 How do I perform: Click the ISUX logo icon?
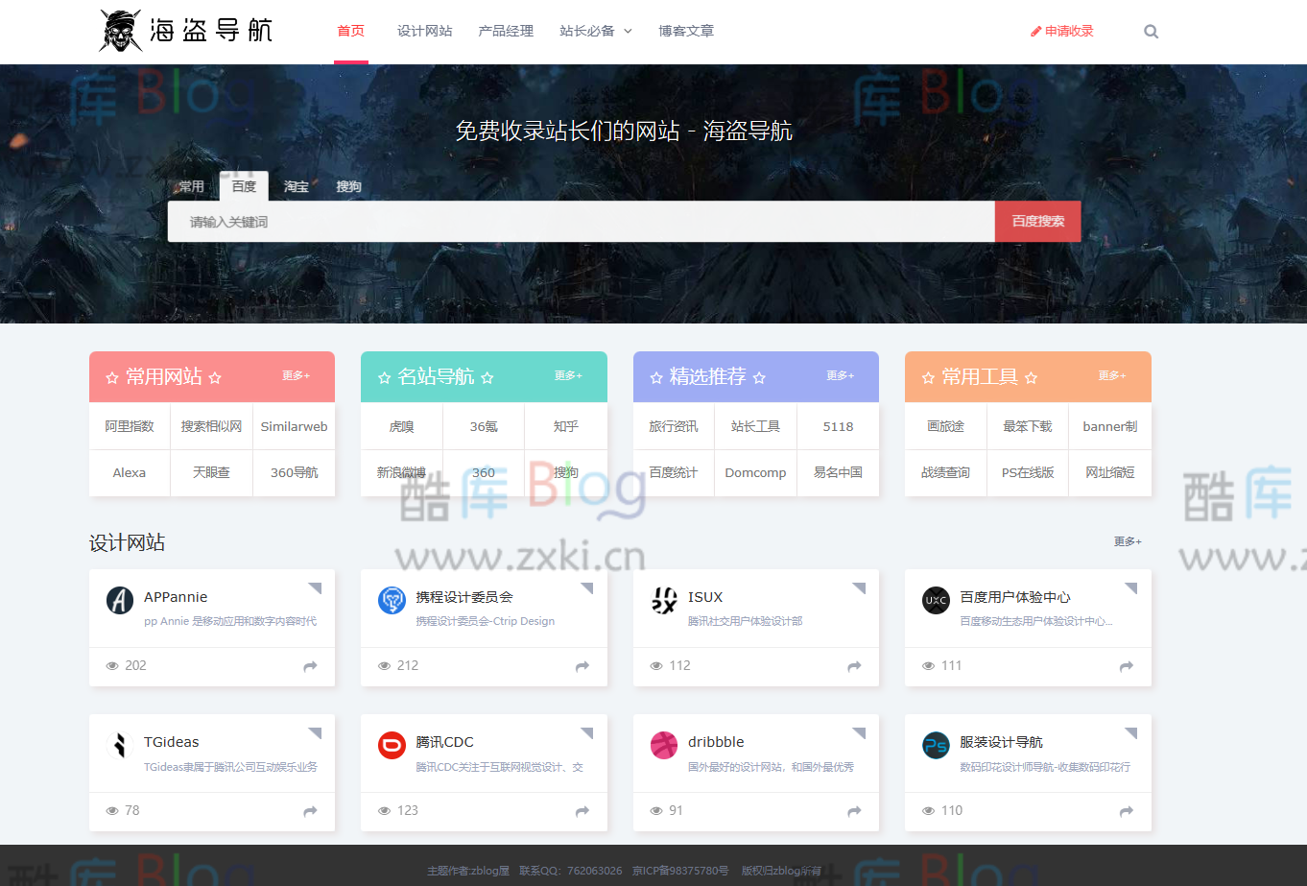click(663, 599)
